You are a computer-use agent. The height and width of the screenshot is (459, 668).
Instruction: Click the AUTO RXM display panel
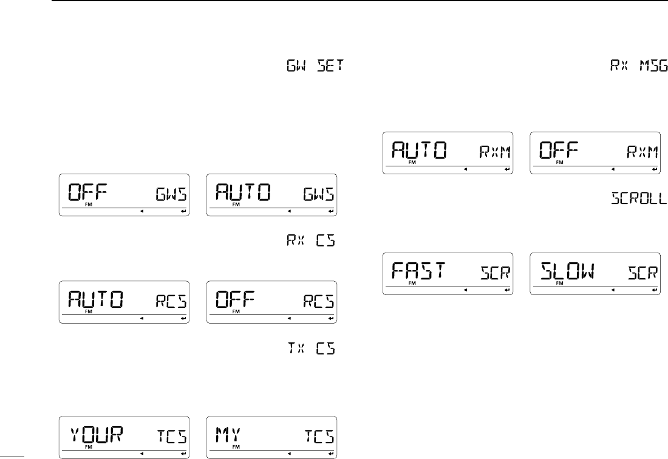coord(448,153)
